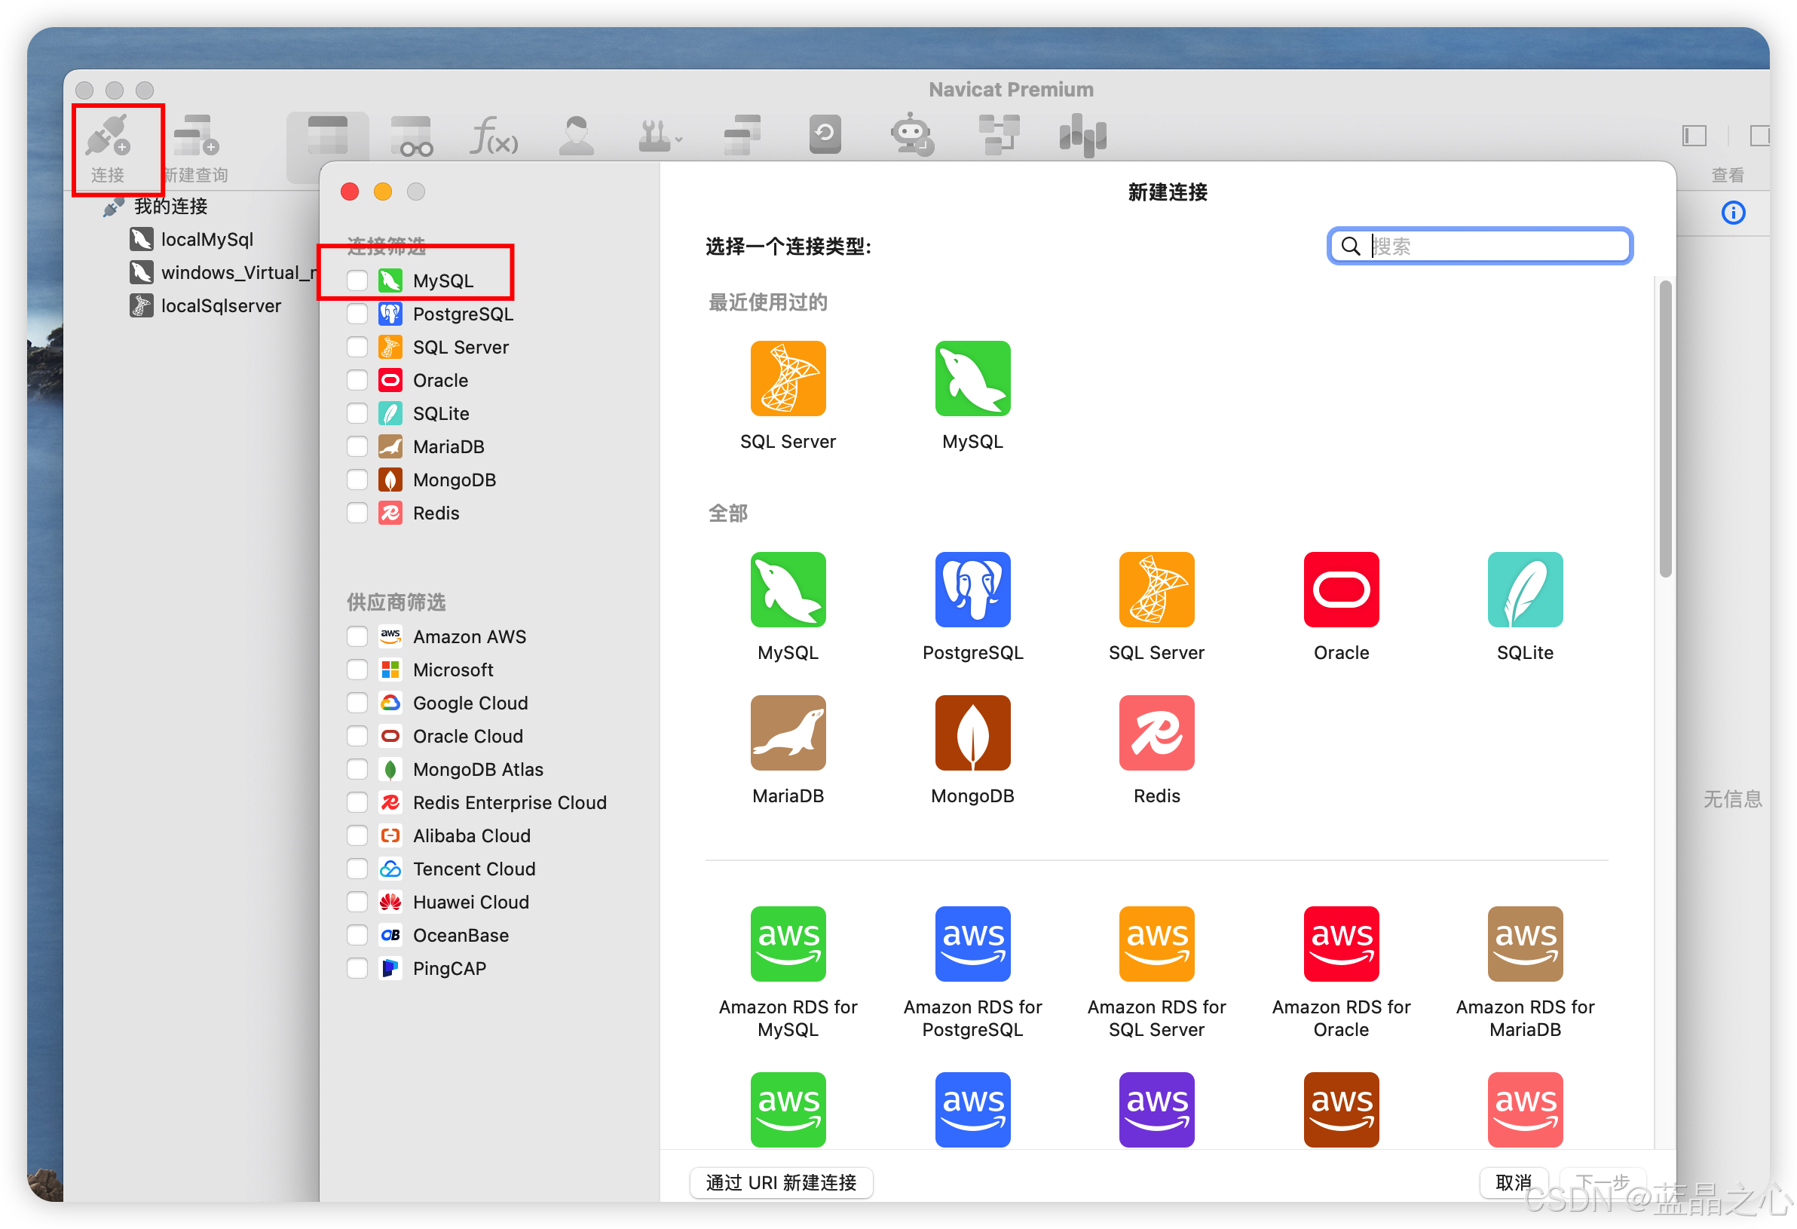Open the Backup toolbar icon
This screenshot has height=1229, width=1797.
pos(825,134)
